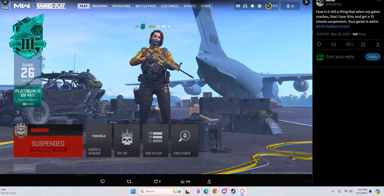Click the share icon below the image
384x196 pixels.
point(209,181)
